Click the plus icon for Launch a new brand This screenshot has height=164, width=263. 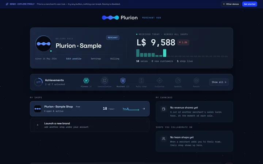pyautogui.click(x=38, y=125)
